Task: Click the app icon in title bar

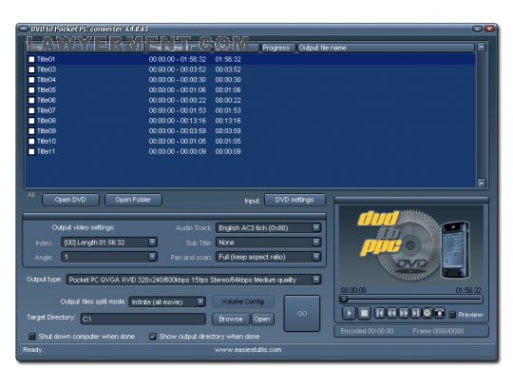Action: (x=23, y=29)
